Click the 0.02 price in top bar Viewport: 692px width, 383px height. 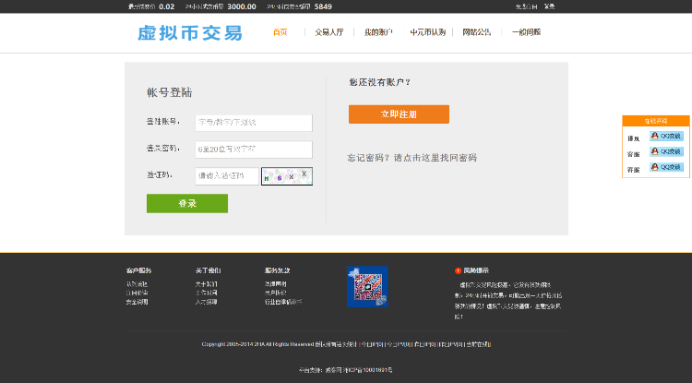(x=167, y=6)
